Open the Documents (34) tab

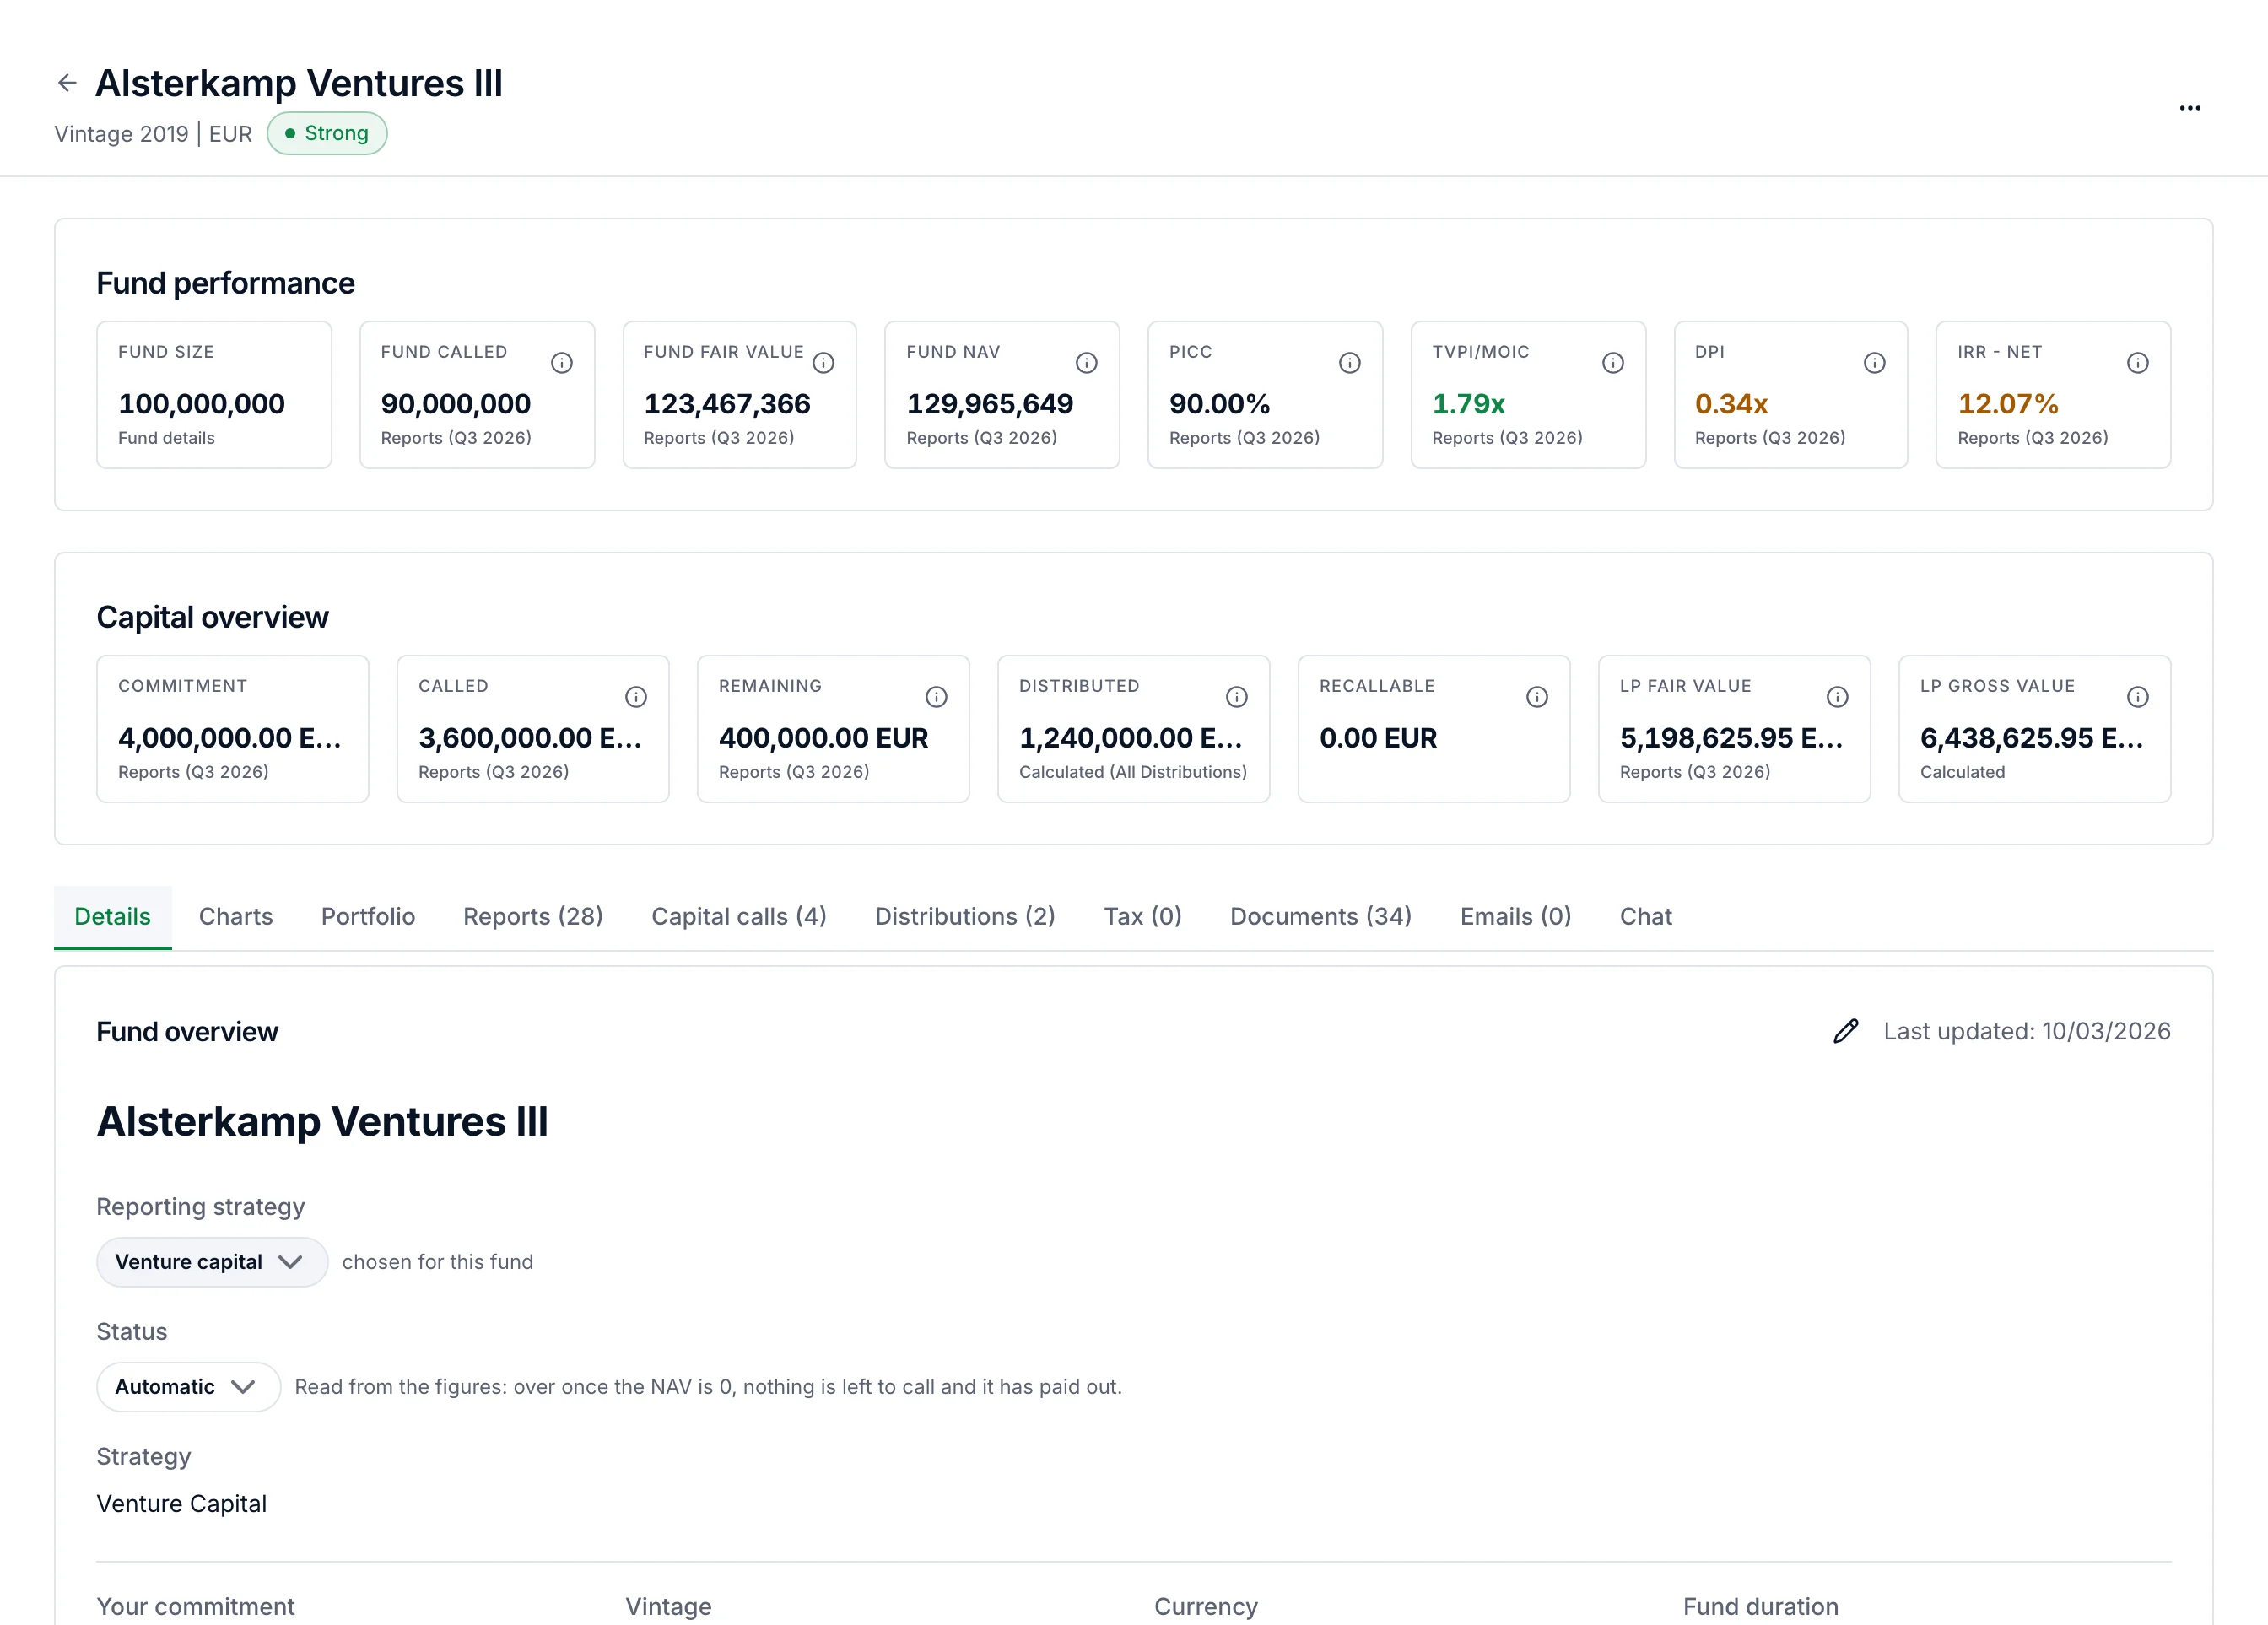tap(1321, 917)
